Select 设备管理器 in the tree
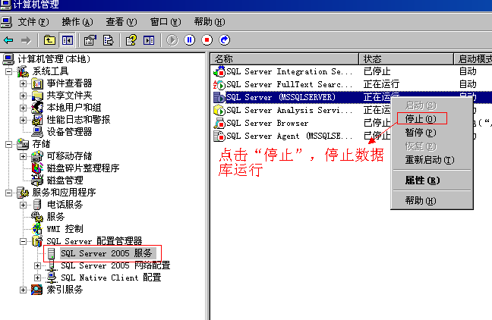 69,132
